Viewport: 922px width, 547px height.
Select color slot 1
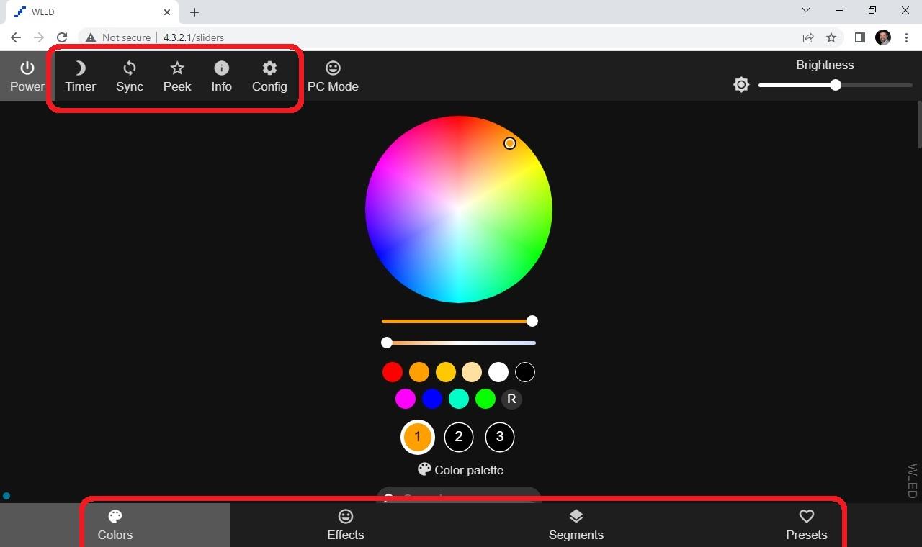(417, 437)
